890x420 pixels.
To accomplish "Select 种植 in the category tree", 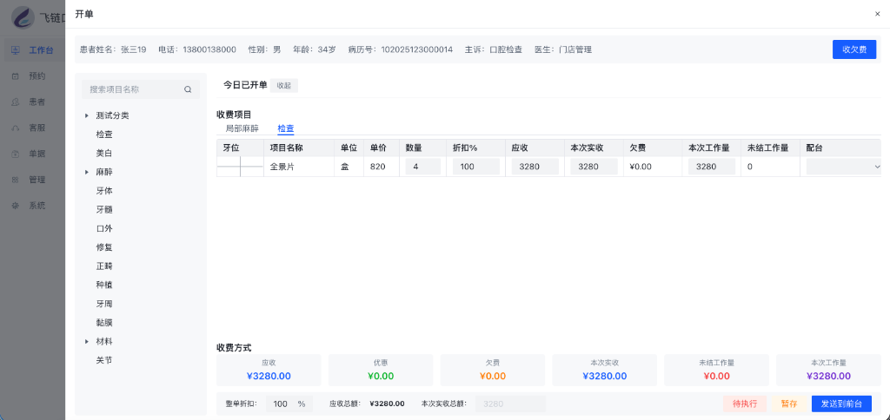I will [104, 285].
